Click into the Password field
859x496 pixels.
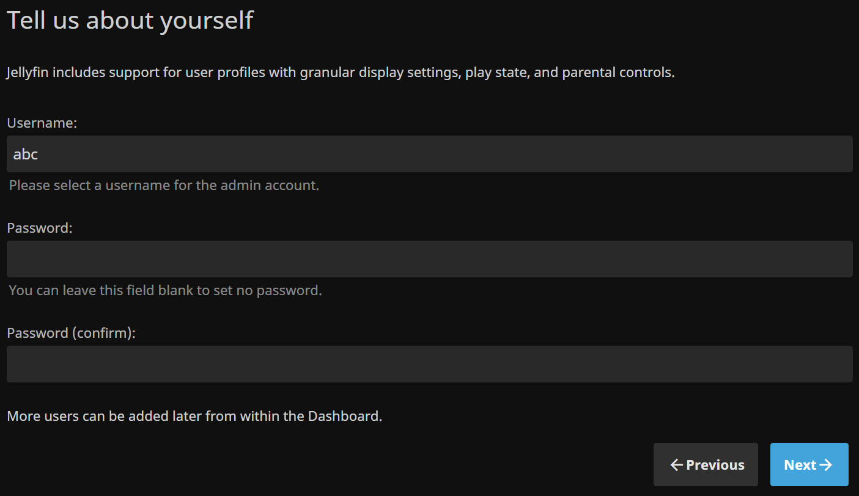click(429, 259)
